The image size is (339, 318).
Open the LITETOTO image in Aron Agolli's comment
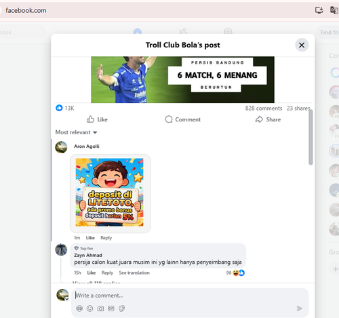pyautogui.click(x=110, y=193)
